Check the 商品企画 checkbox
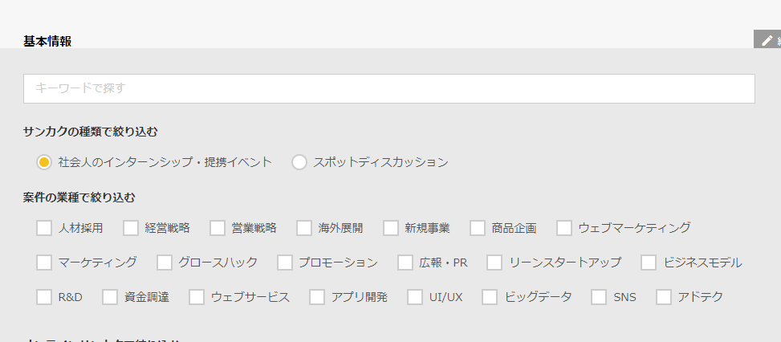This screenshot has width=781, height=342. click(477, 228)
